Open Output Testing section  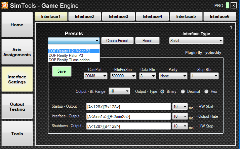pos(17,106)
